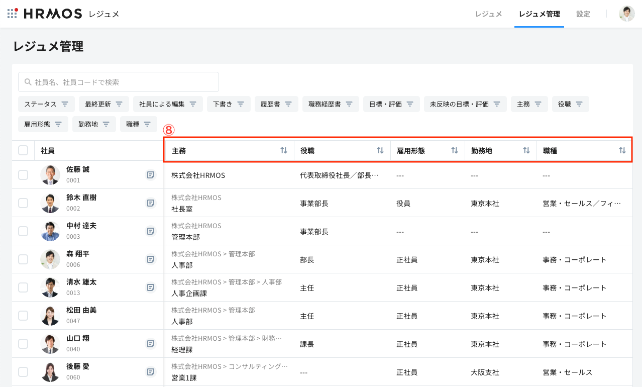Go to the 設定 tab

[x=583, y=14]
